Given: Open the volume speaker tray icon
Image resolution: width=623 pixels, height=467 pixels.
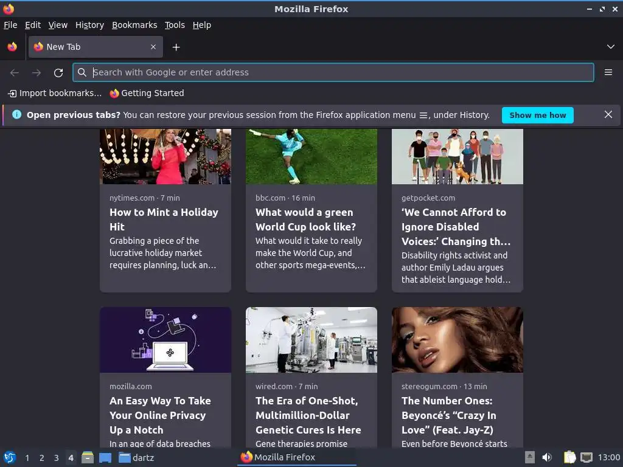Looking at the screenshot, I should [x=547, y=457].
